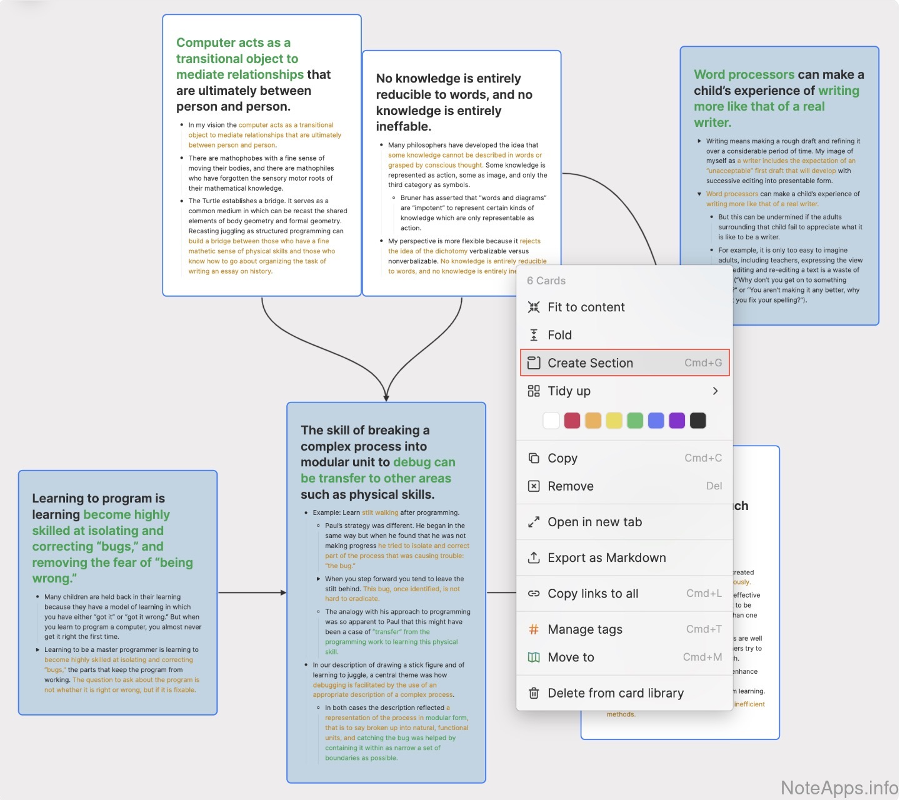Image resolution: width=900 pixels, height=800 pixels.
Task: Click the 'stilt walking' highlighted link text
Action: 379,512
